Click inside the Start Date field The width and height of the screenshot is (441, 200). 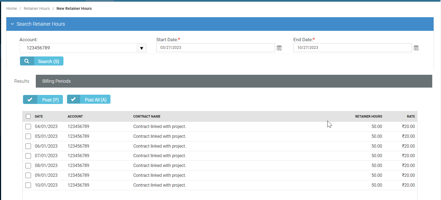point(215,47)
